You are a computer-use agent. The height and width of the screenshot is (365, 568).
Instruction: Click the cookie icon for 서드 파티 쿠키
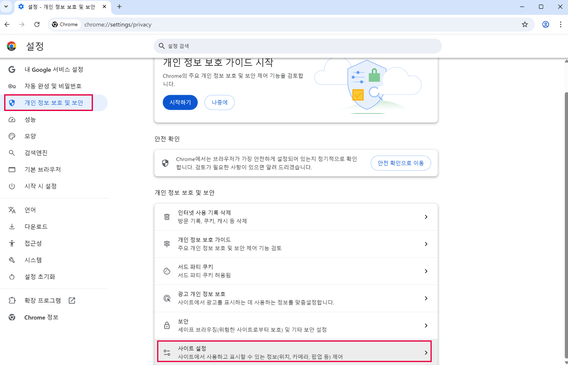[167, 271]
